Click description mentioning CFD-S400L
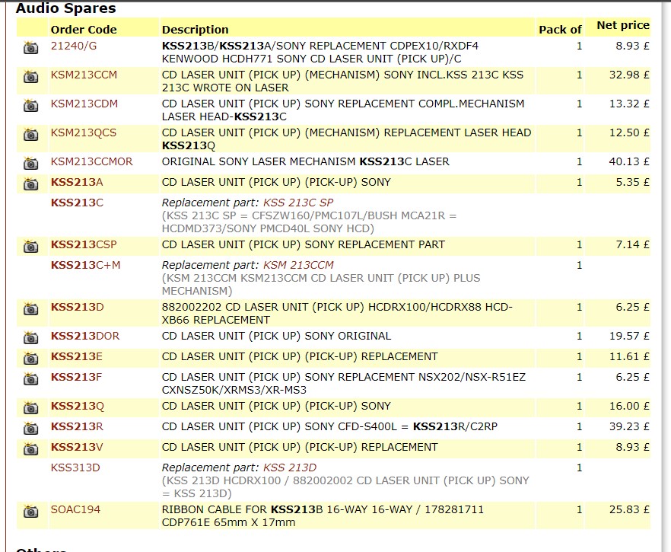 pyautogui.click(x=329, y=426)
